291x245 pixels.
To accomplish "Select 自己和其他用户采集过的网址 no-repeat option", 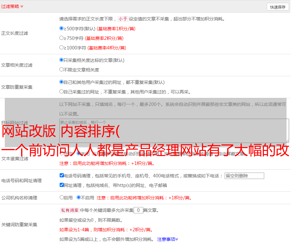I will point(62,82).
